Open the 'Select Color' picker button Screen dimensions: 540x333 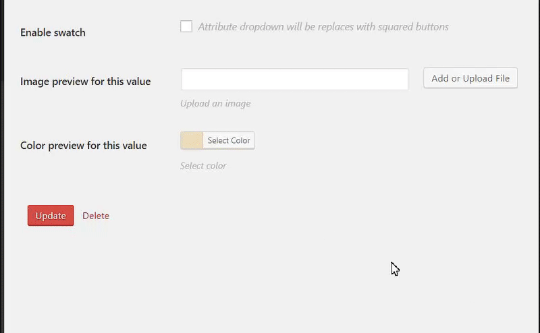point(229,140)
